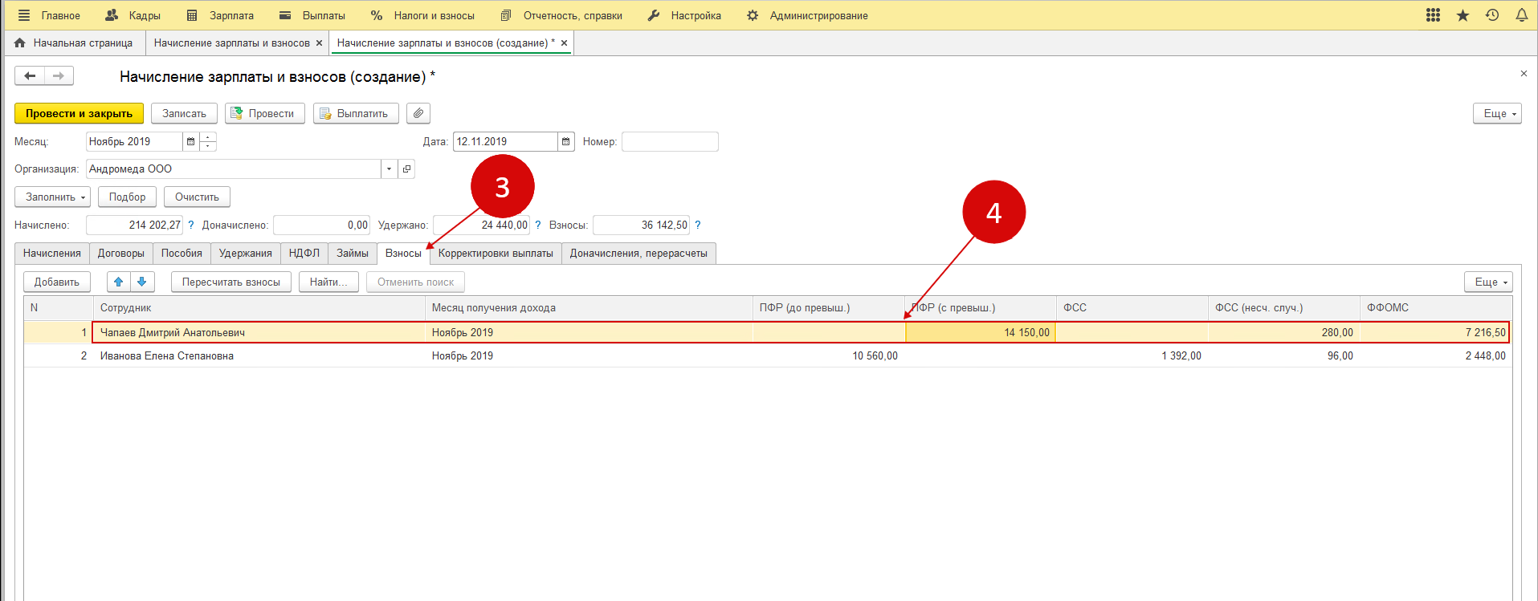Navigate back with left arrow
1538x601 pixels.
(x=30, y=76)
